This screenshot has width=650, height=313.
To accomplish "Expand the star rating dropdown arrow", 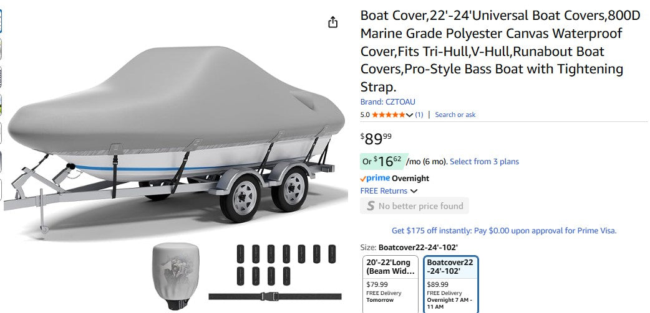I will pyautogui.click(x=410, y=115).
